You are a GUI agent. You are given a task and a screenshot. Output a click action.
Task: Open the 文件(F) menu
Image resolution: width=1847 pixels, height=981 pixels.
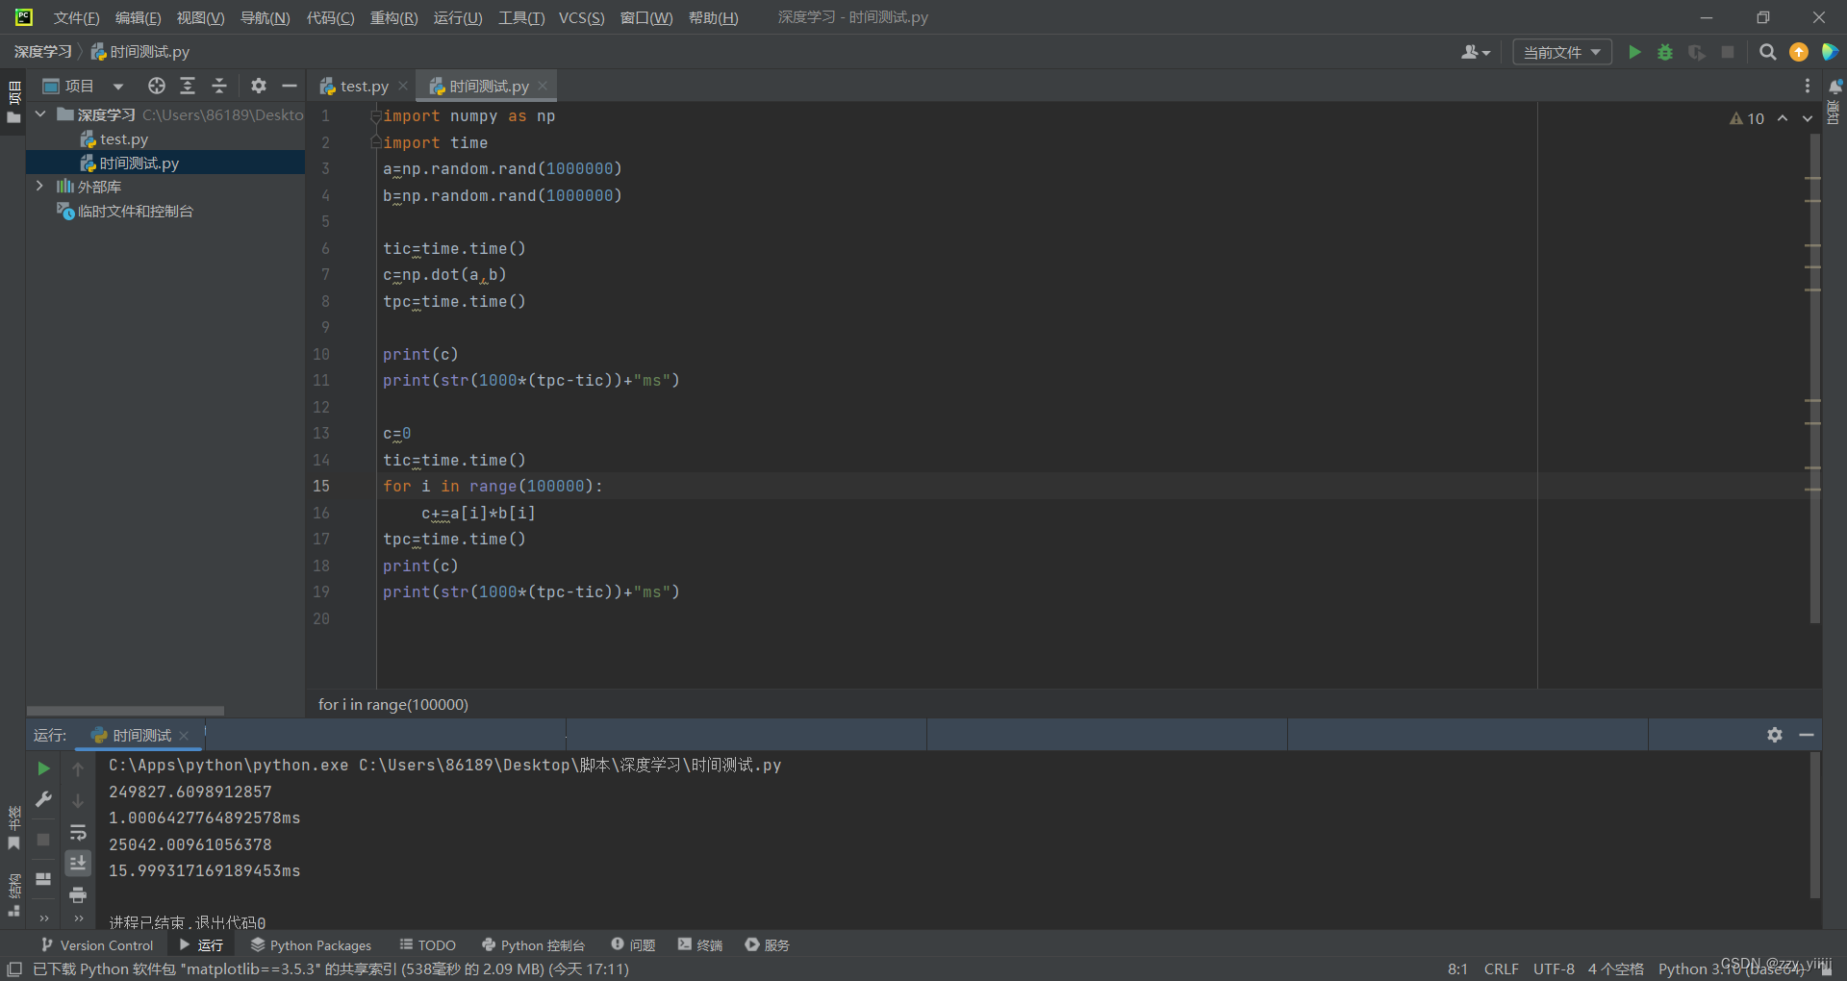point(76,17)
